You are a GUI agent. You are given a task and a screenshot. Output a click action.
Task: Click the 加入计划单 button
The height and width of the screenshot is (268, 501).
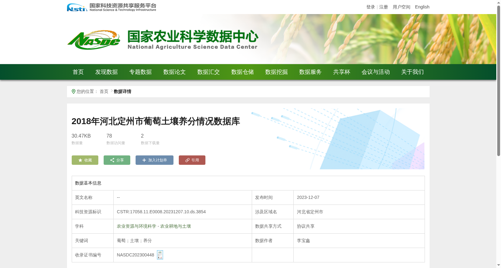[x=154, y=160]
